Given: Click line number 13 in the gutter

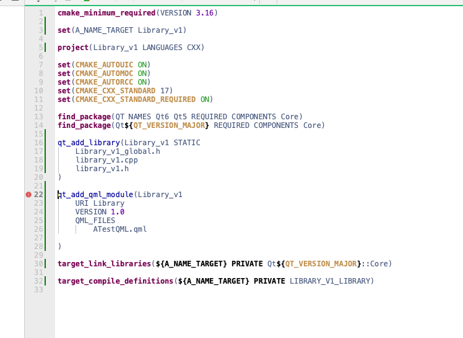Looking at the screenshot, I should tap(38, 117).
